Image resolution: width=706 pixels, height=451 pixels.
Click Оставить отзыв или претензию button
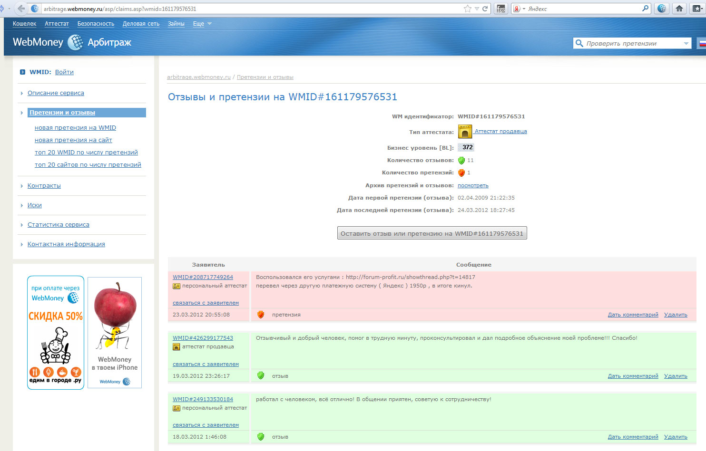click(x=432, y=233)
